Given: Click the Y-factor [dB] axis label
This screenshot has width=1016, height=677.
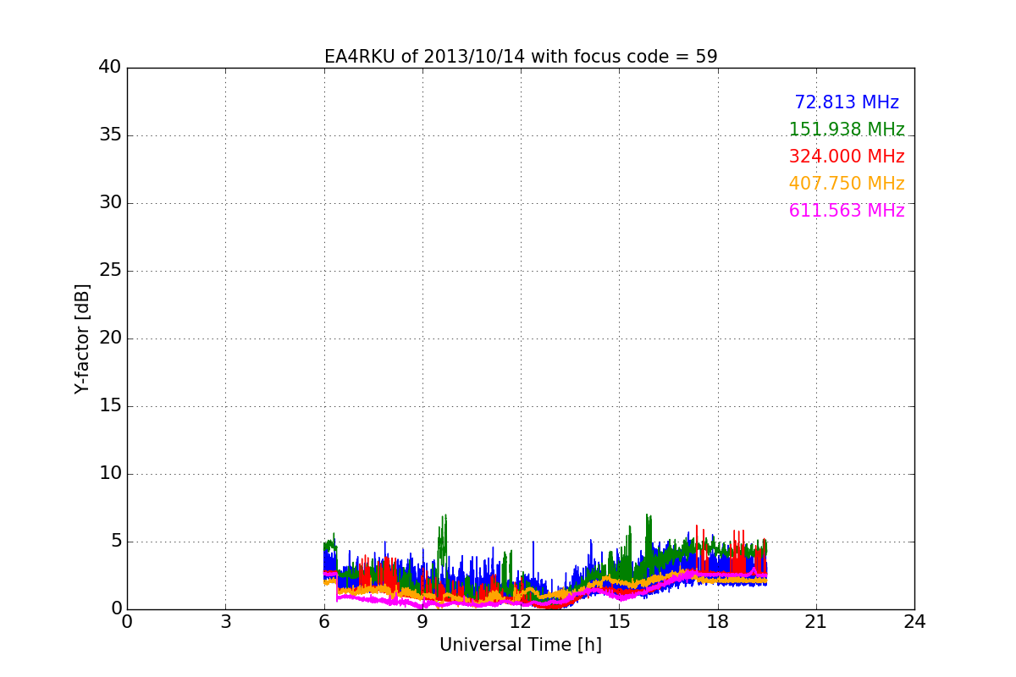Looking at the screenshot, I should (82, 338).
